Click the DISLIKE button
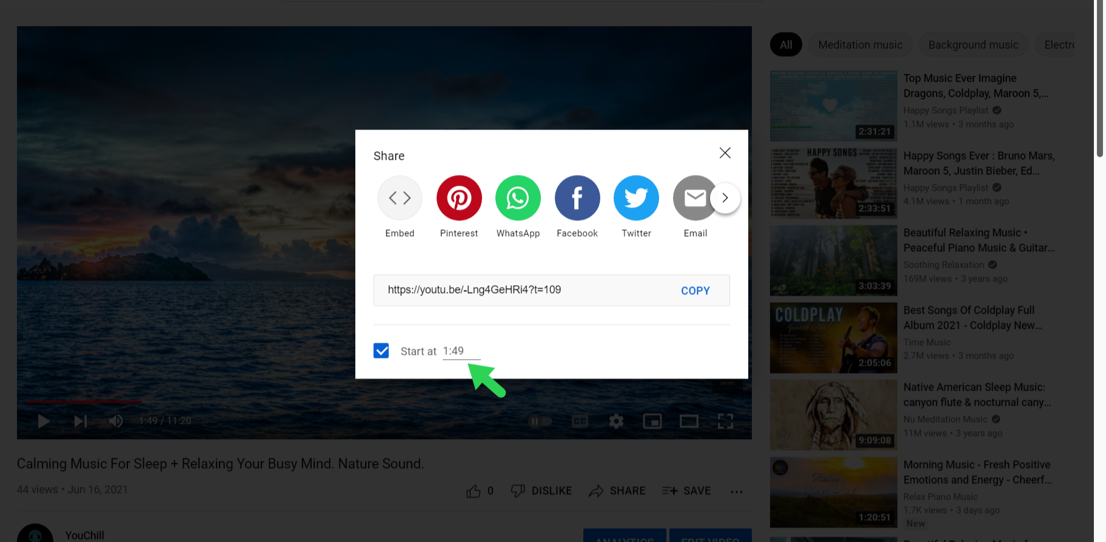 [x=541, y=491]
